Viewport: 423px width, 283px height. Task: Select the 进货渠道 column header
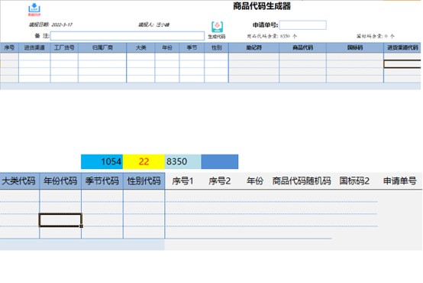coord(34,47)
